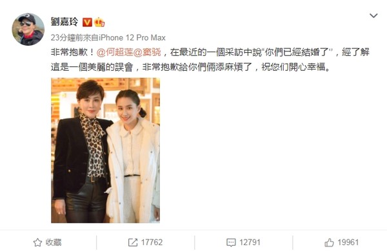This screenshot has height=251, width=387.
Task: Open the poster's round profile avatar
Action: coord(28,30)
